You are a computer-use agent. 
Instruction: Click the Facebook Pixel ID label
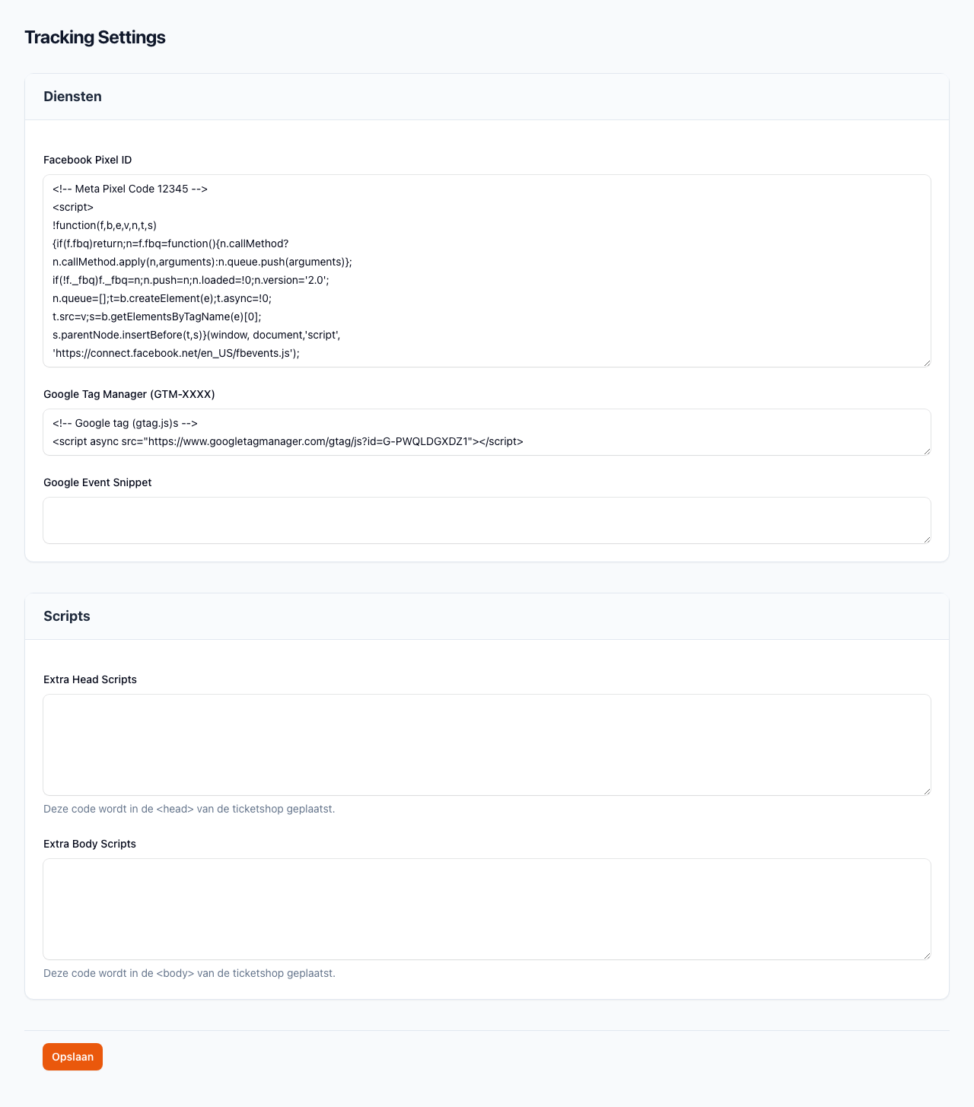tap(88, 160)
